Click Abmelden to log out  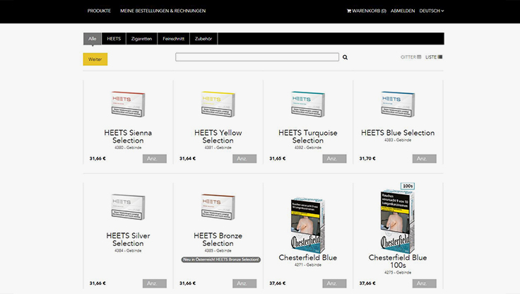pos(403,11)
